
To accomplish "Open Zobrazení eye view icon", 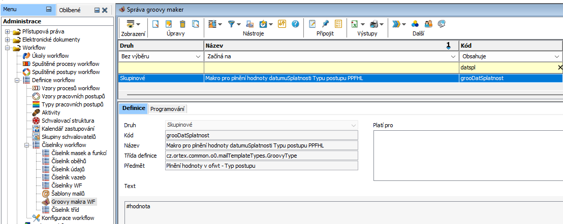I will click(x=131, y=24).
